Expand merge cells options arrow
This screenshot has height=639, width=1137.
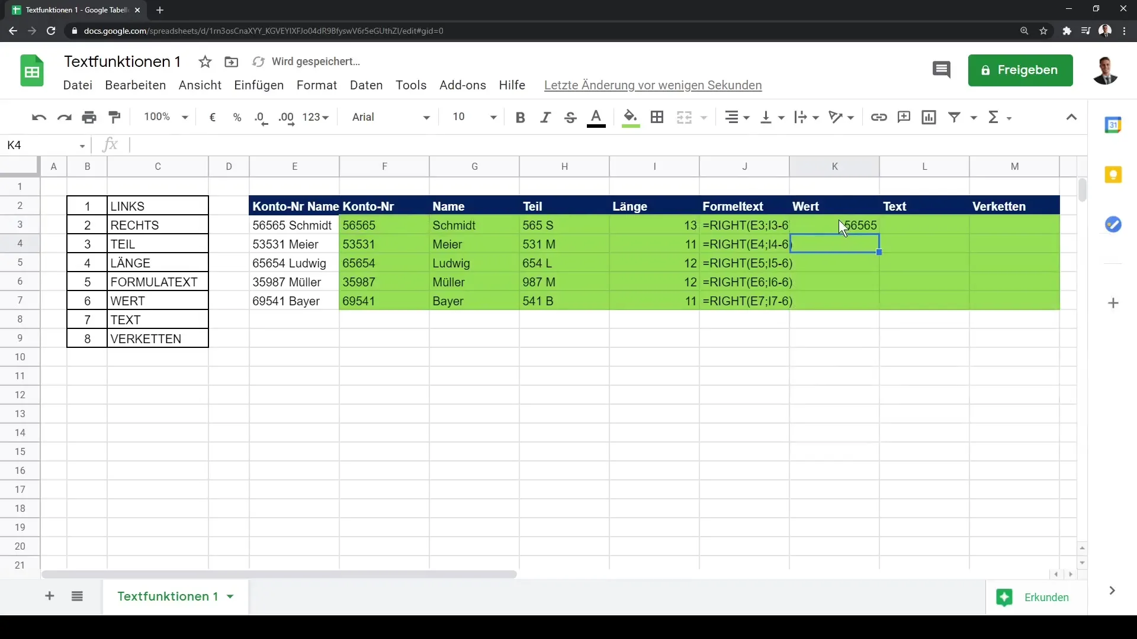[x=704, y=118]
